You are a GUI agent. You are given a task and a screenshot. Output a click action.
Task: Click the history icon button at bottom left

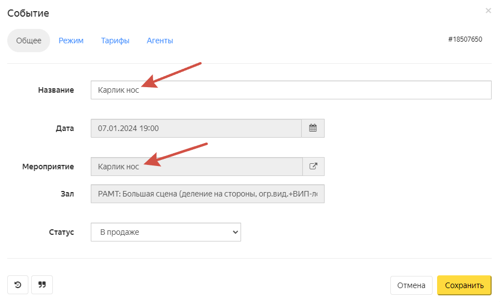coord(18,285)
